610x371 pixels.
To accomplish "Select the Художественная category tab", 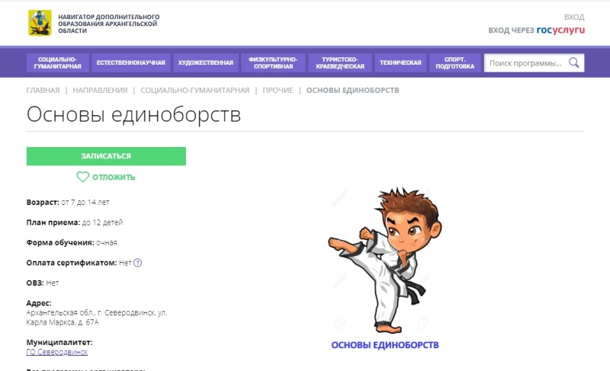I will [206, 62].
